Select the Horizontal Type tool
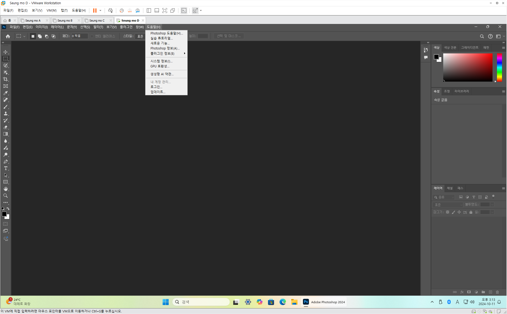The image size is (507, 314). [x=6, y=168]
